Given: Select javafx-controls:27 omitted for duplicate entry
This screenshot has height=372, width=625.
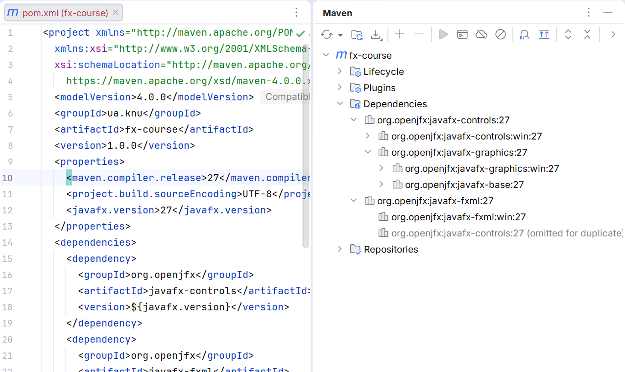Looking at the screenshot, I should coord(507,233).
